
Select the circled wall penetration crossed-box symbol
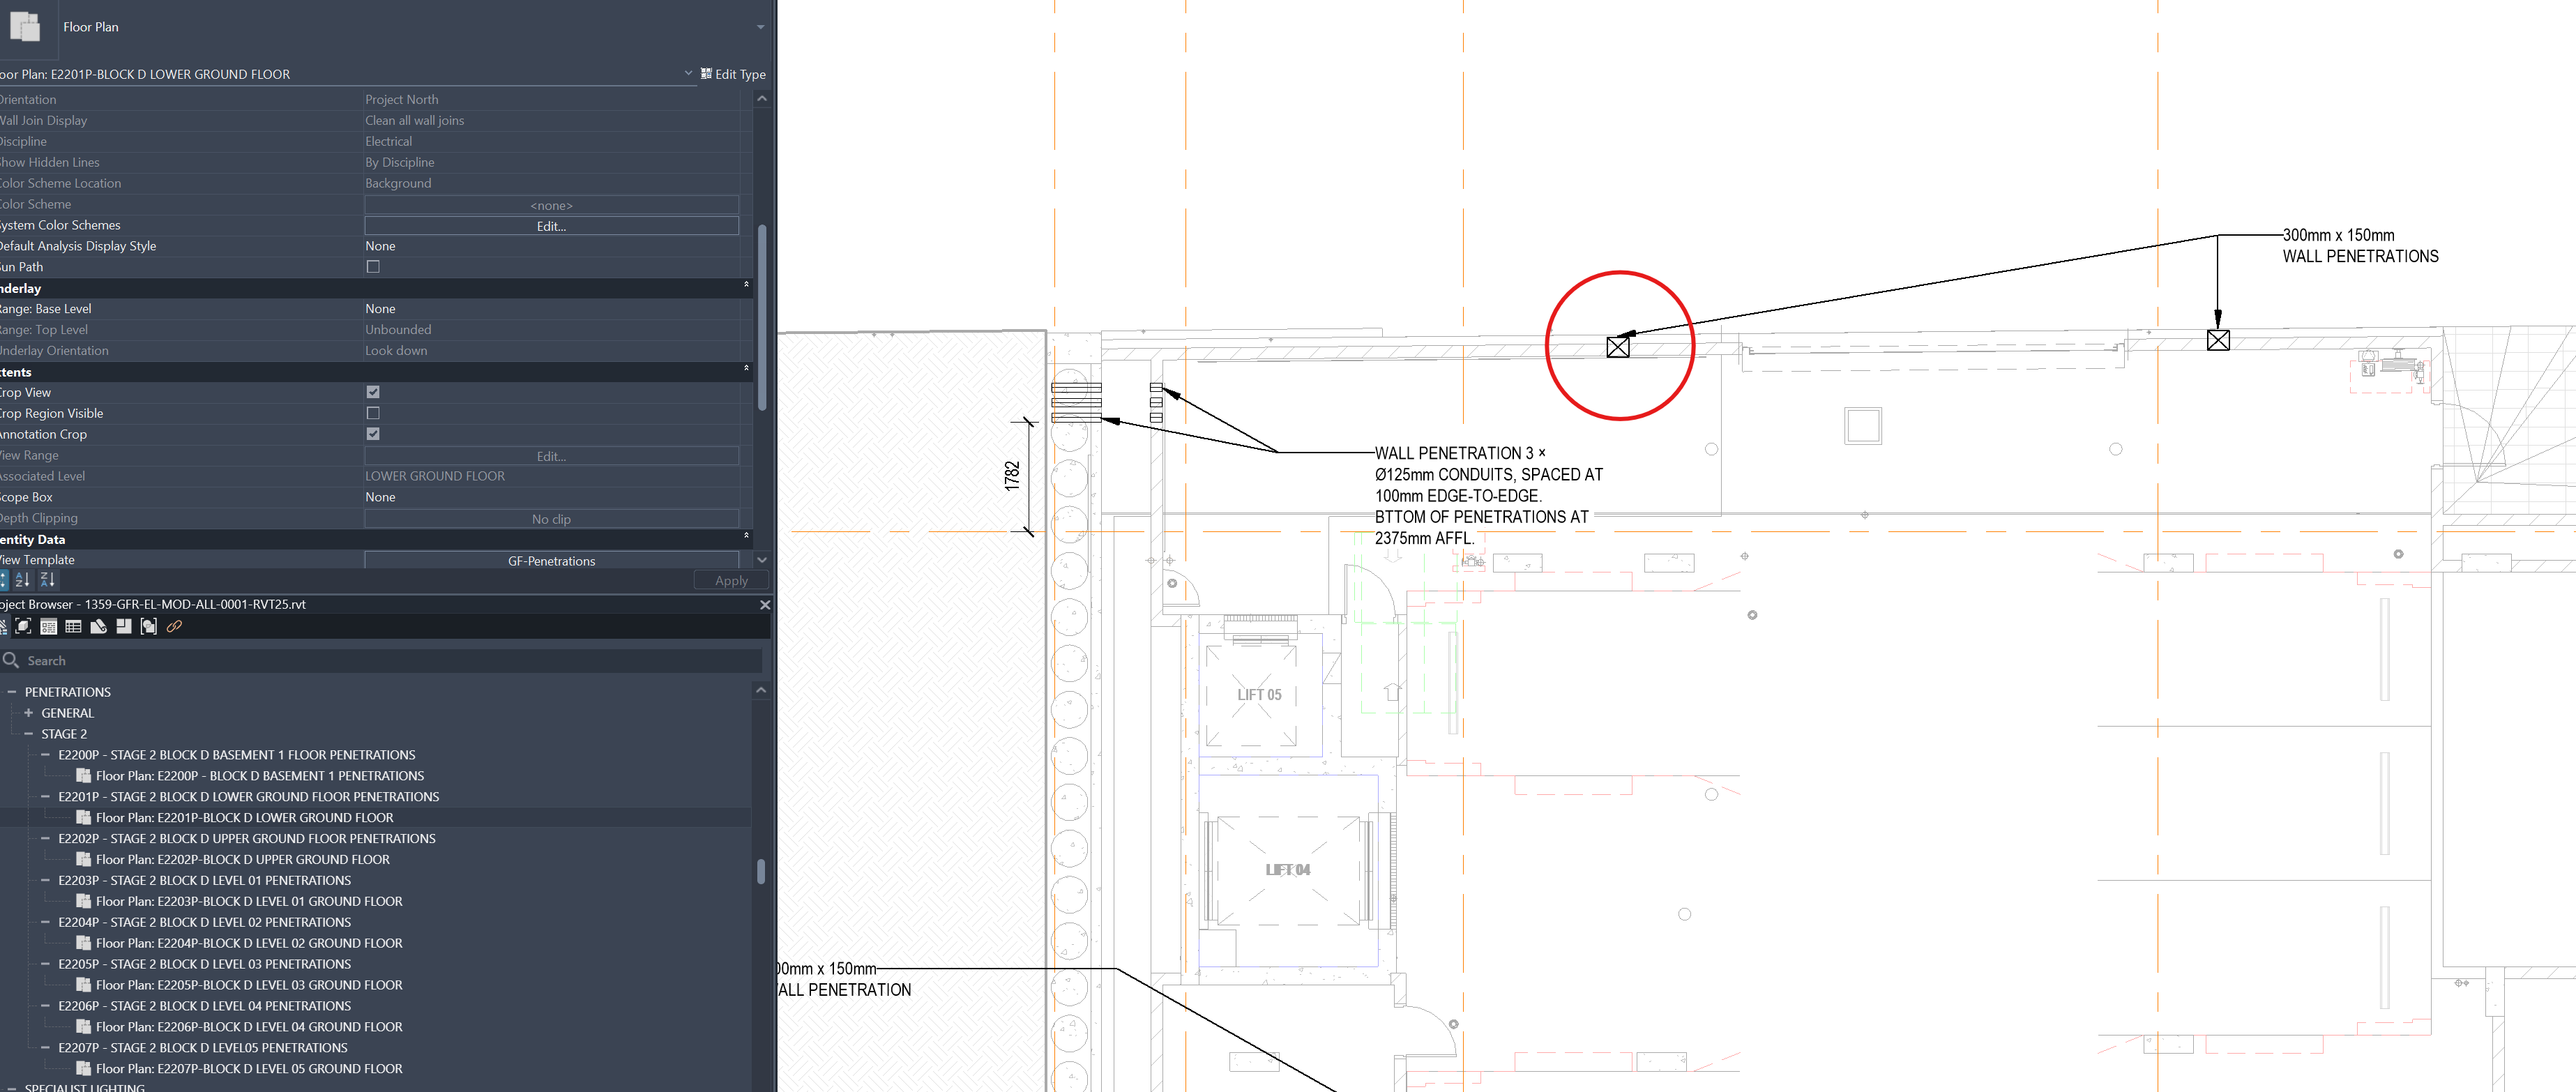tap(1618, 347)
